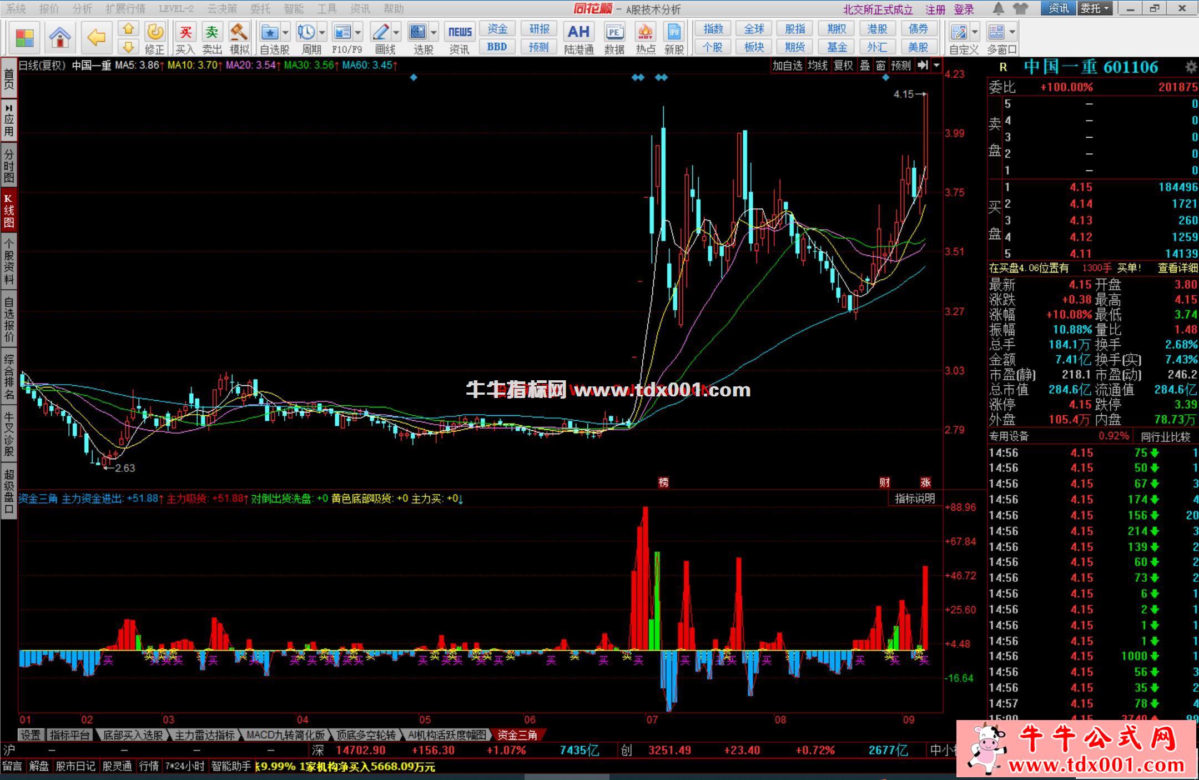Screen dimensions: 1199x780
Task: Open the 多窗口 multi-window icon
Action: pyautogui.click(x=996, y=32)
